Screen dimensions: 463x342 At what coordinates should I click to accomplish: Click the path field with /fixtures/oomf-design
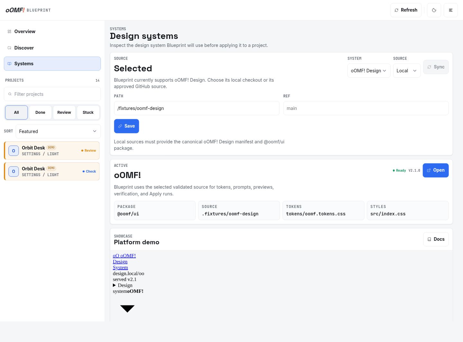pos(196,108)
